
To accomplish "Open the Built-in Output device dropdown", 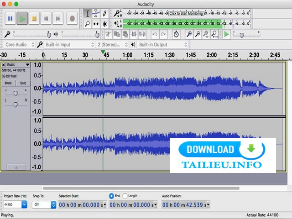I will 162,45.
